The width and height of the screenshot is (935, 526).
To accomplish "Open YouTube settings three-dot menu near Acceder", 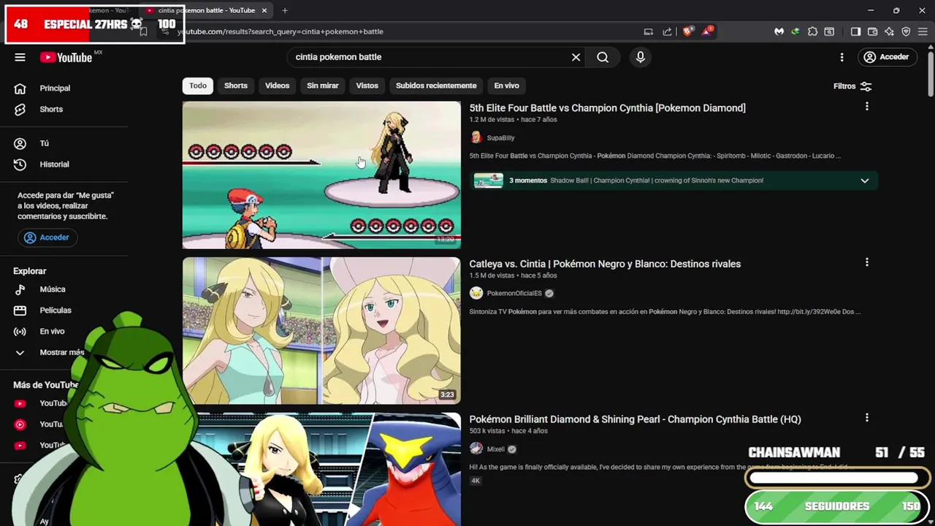I will 841,57.
